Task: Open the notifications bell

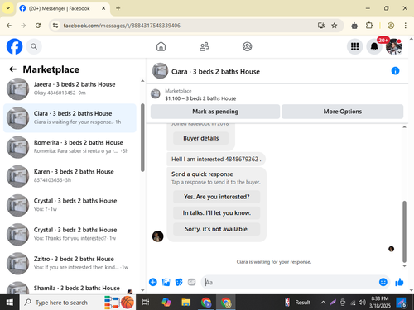Action: tap(374, 46)
